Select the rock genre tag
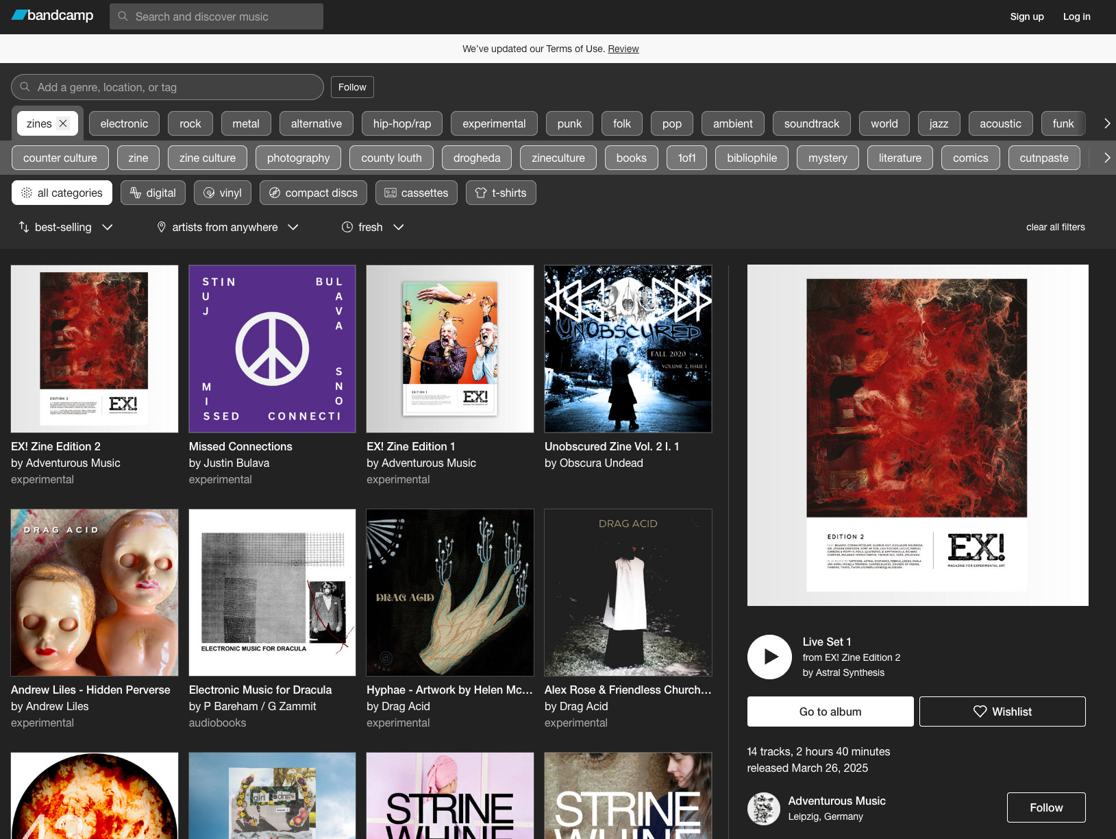Viewport: 1116px width, 839px height. click(x=190, y=123)
